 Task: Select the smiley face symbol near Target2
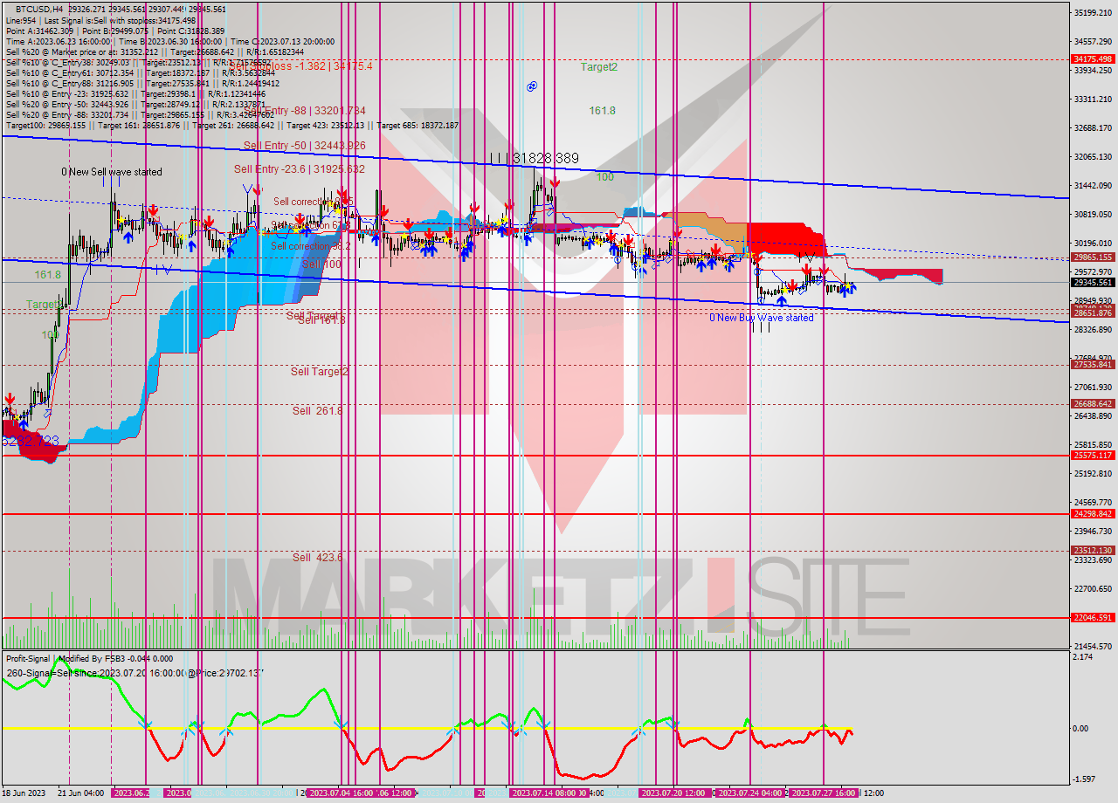pos(532,85)
